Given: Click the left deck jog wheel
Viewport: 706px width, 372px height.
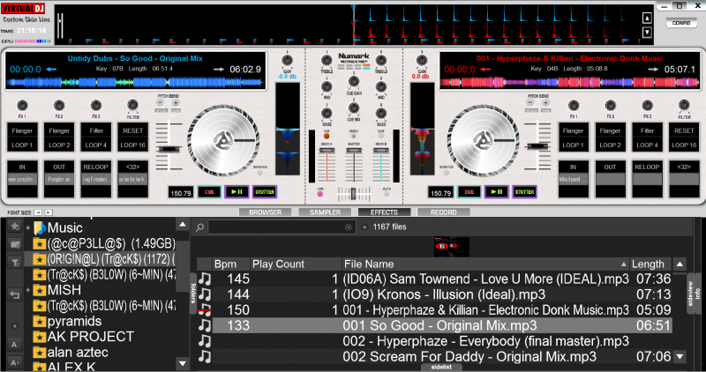Looking at the screenshot, I should point(223,141).
